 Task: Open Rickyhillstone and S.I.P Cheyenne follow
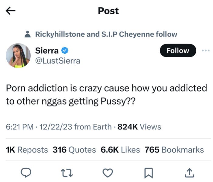click(106, 34)
